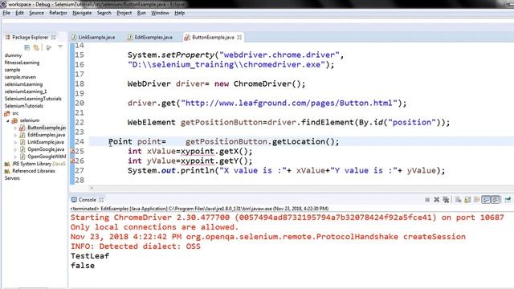Collapse the selenium package node

tap(8, 120)
